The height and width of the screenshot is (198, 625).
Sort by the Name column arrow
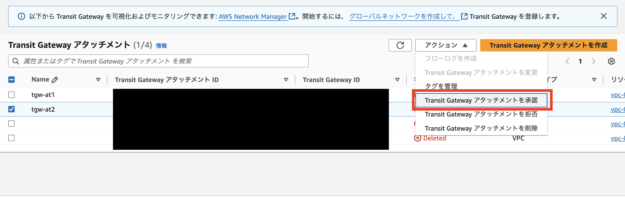pyautogui.click(x=98, y=80)
